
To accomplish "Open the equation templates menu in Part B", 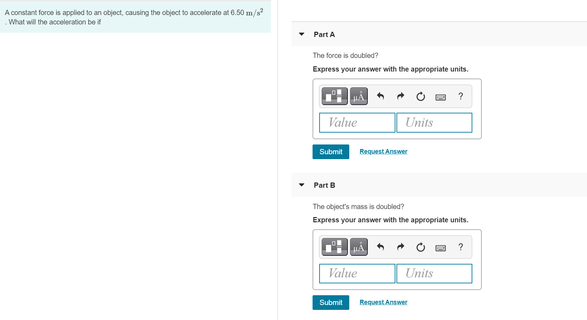I will click(x=334, y=247).
